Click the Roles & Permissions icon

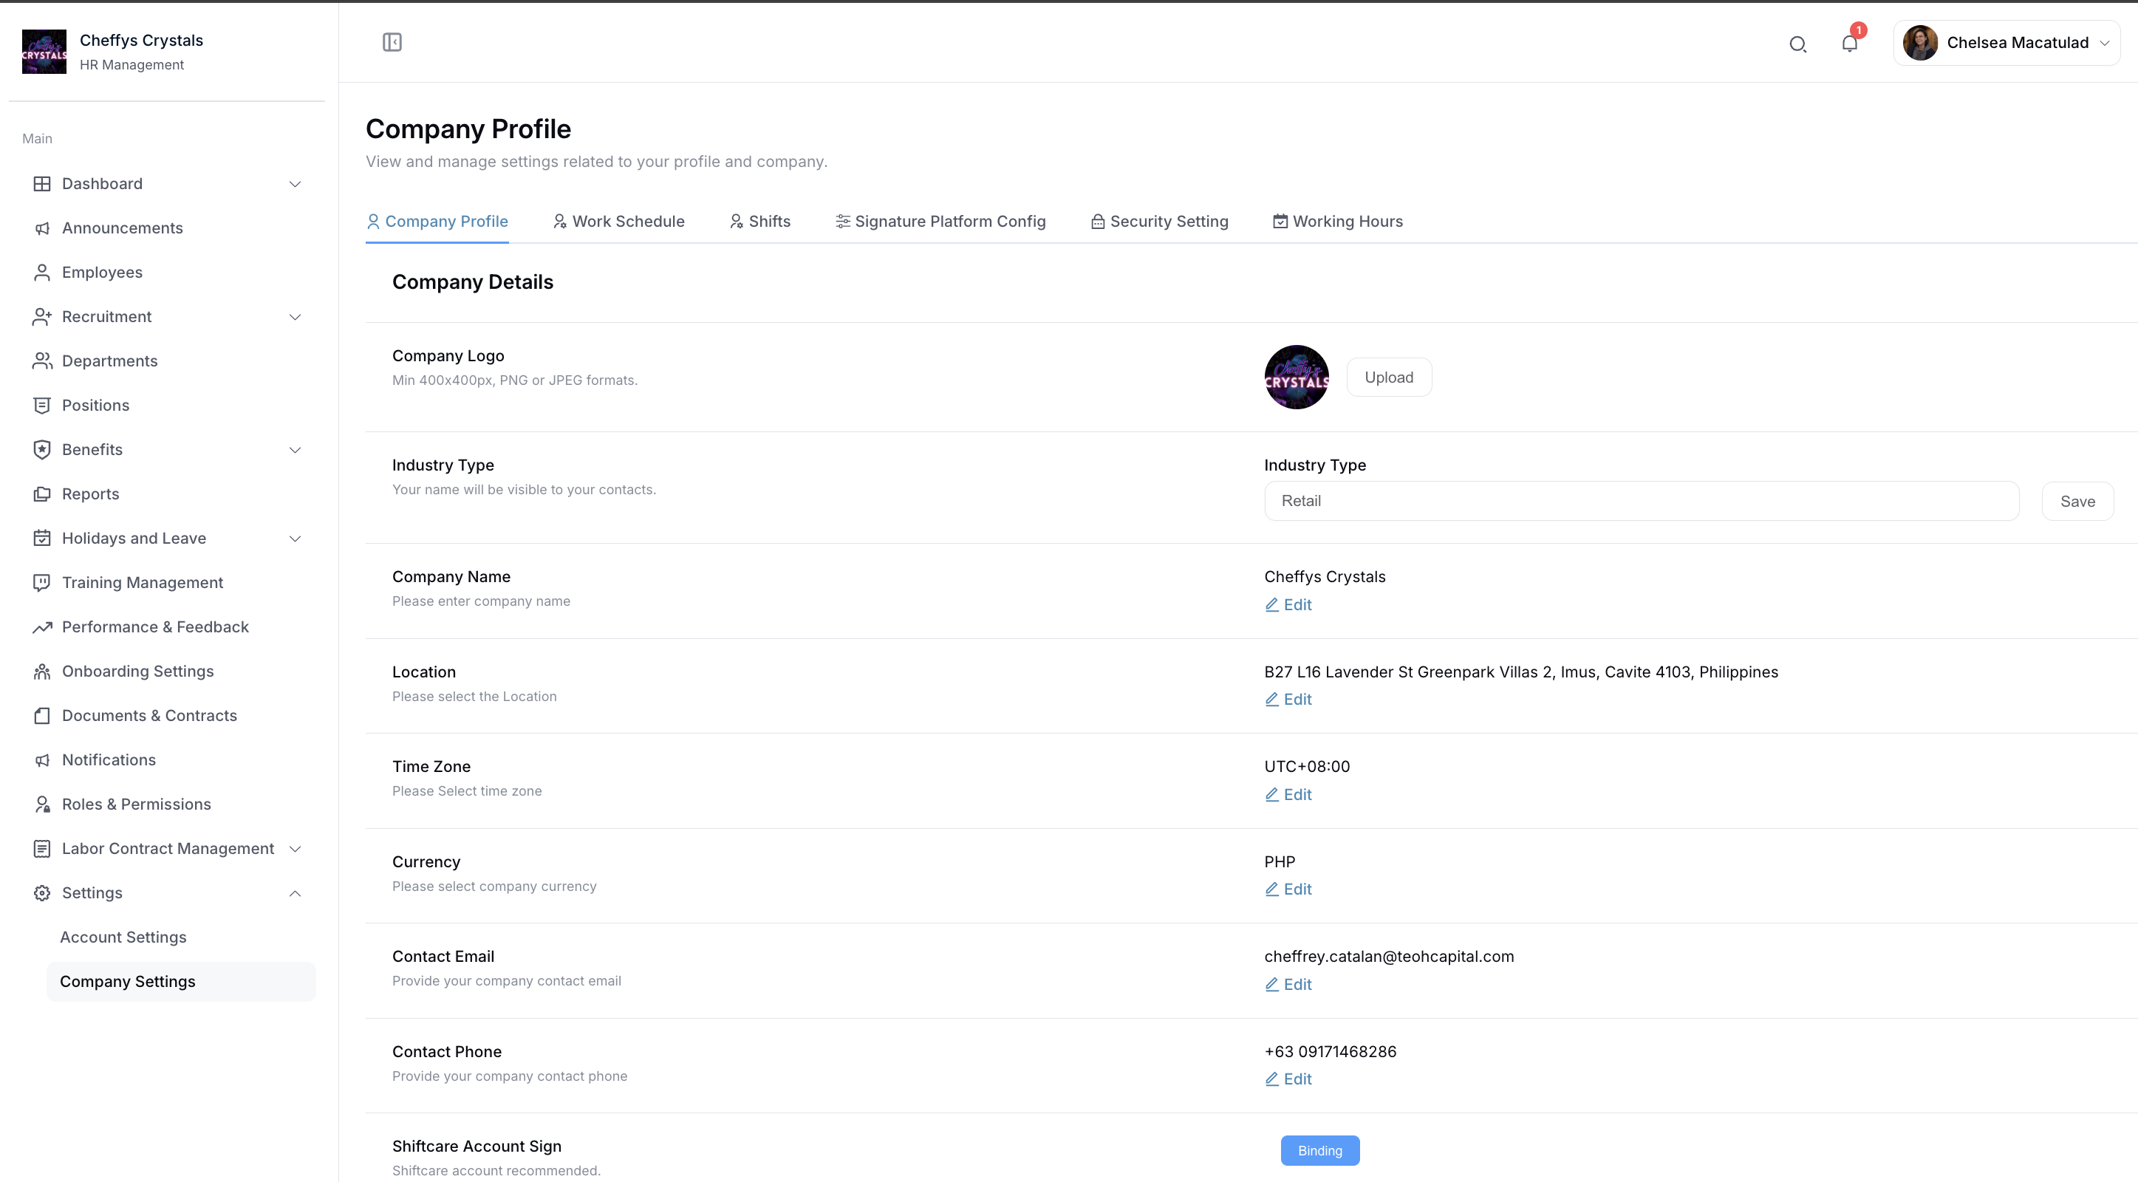pyautogui.click(x=42, y=804)
